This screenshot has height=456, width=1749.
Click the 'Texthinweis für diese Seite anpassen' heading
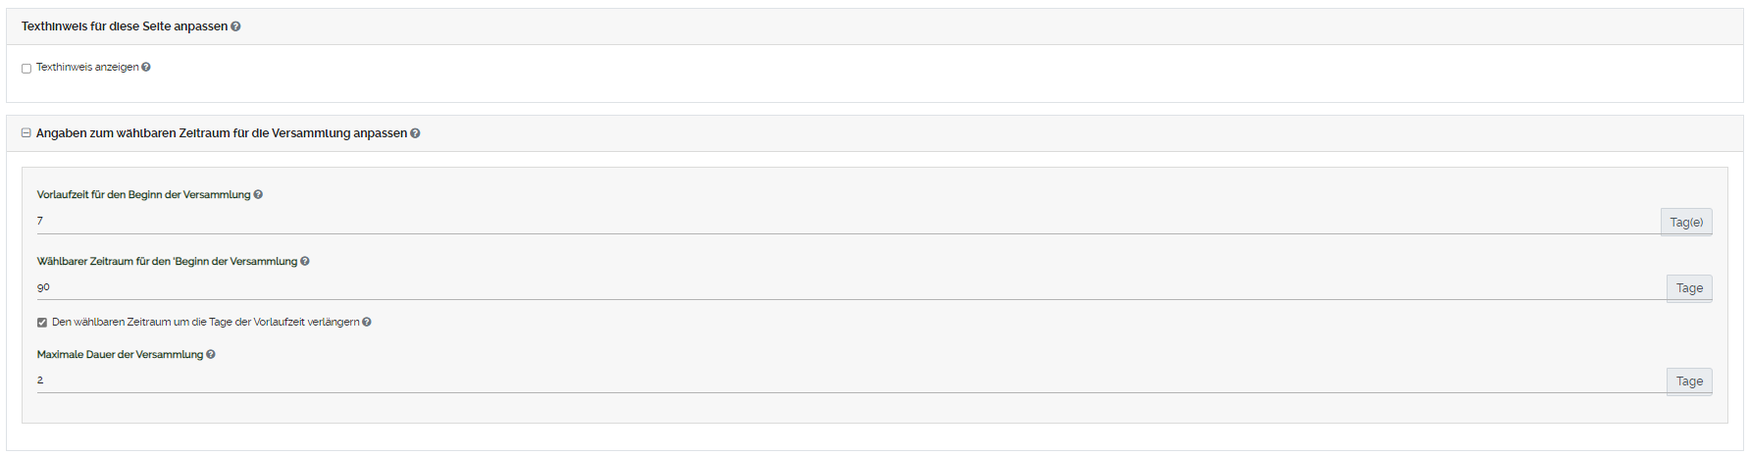125,26
